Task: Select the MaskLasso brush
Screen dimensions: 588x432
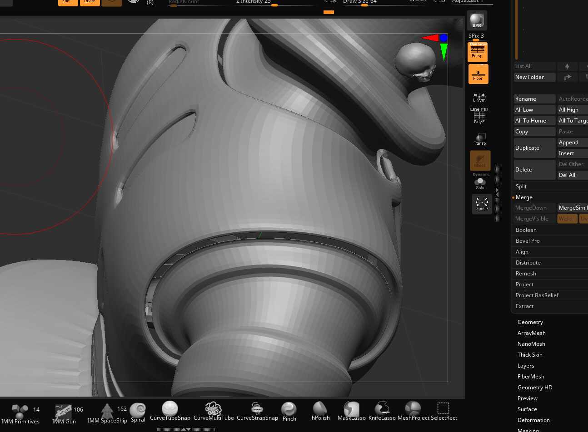Action: [x=351, y=408]
